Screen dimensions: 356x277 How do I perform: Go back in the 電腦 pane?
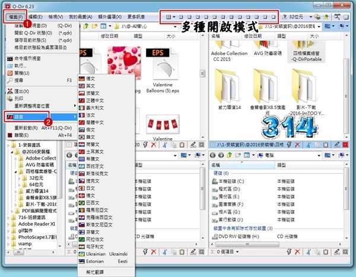(x=213, y=155)
